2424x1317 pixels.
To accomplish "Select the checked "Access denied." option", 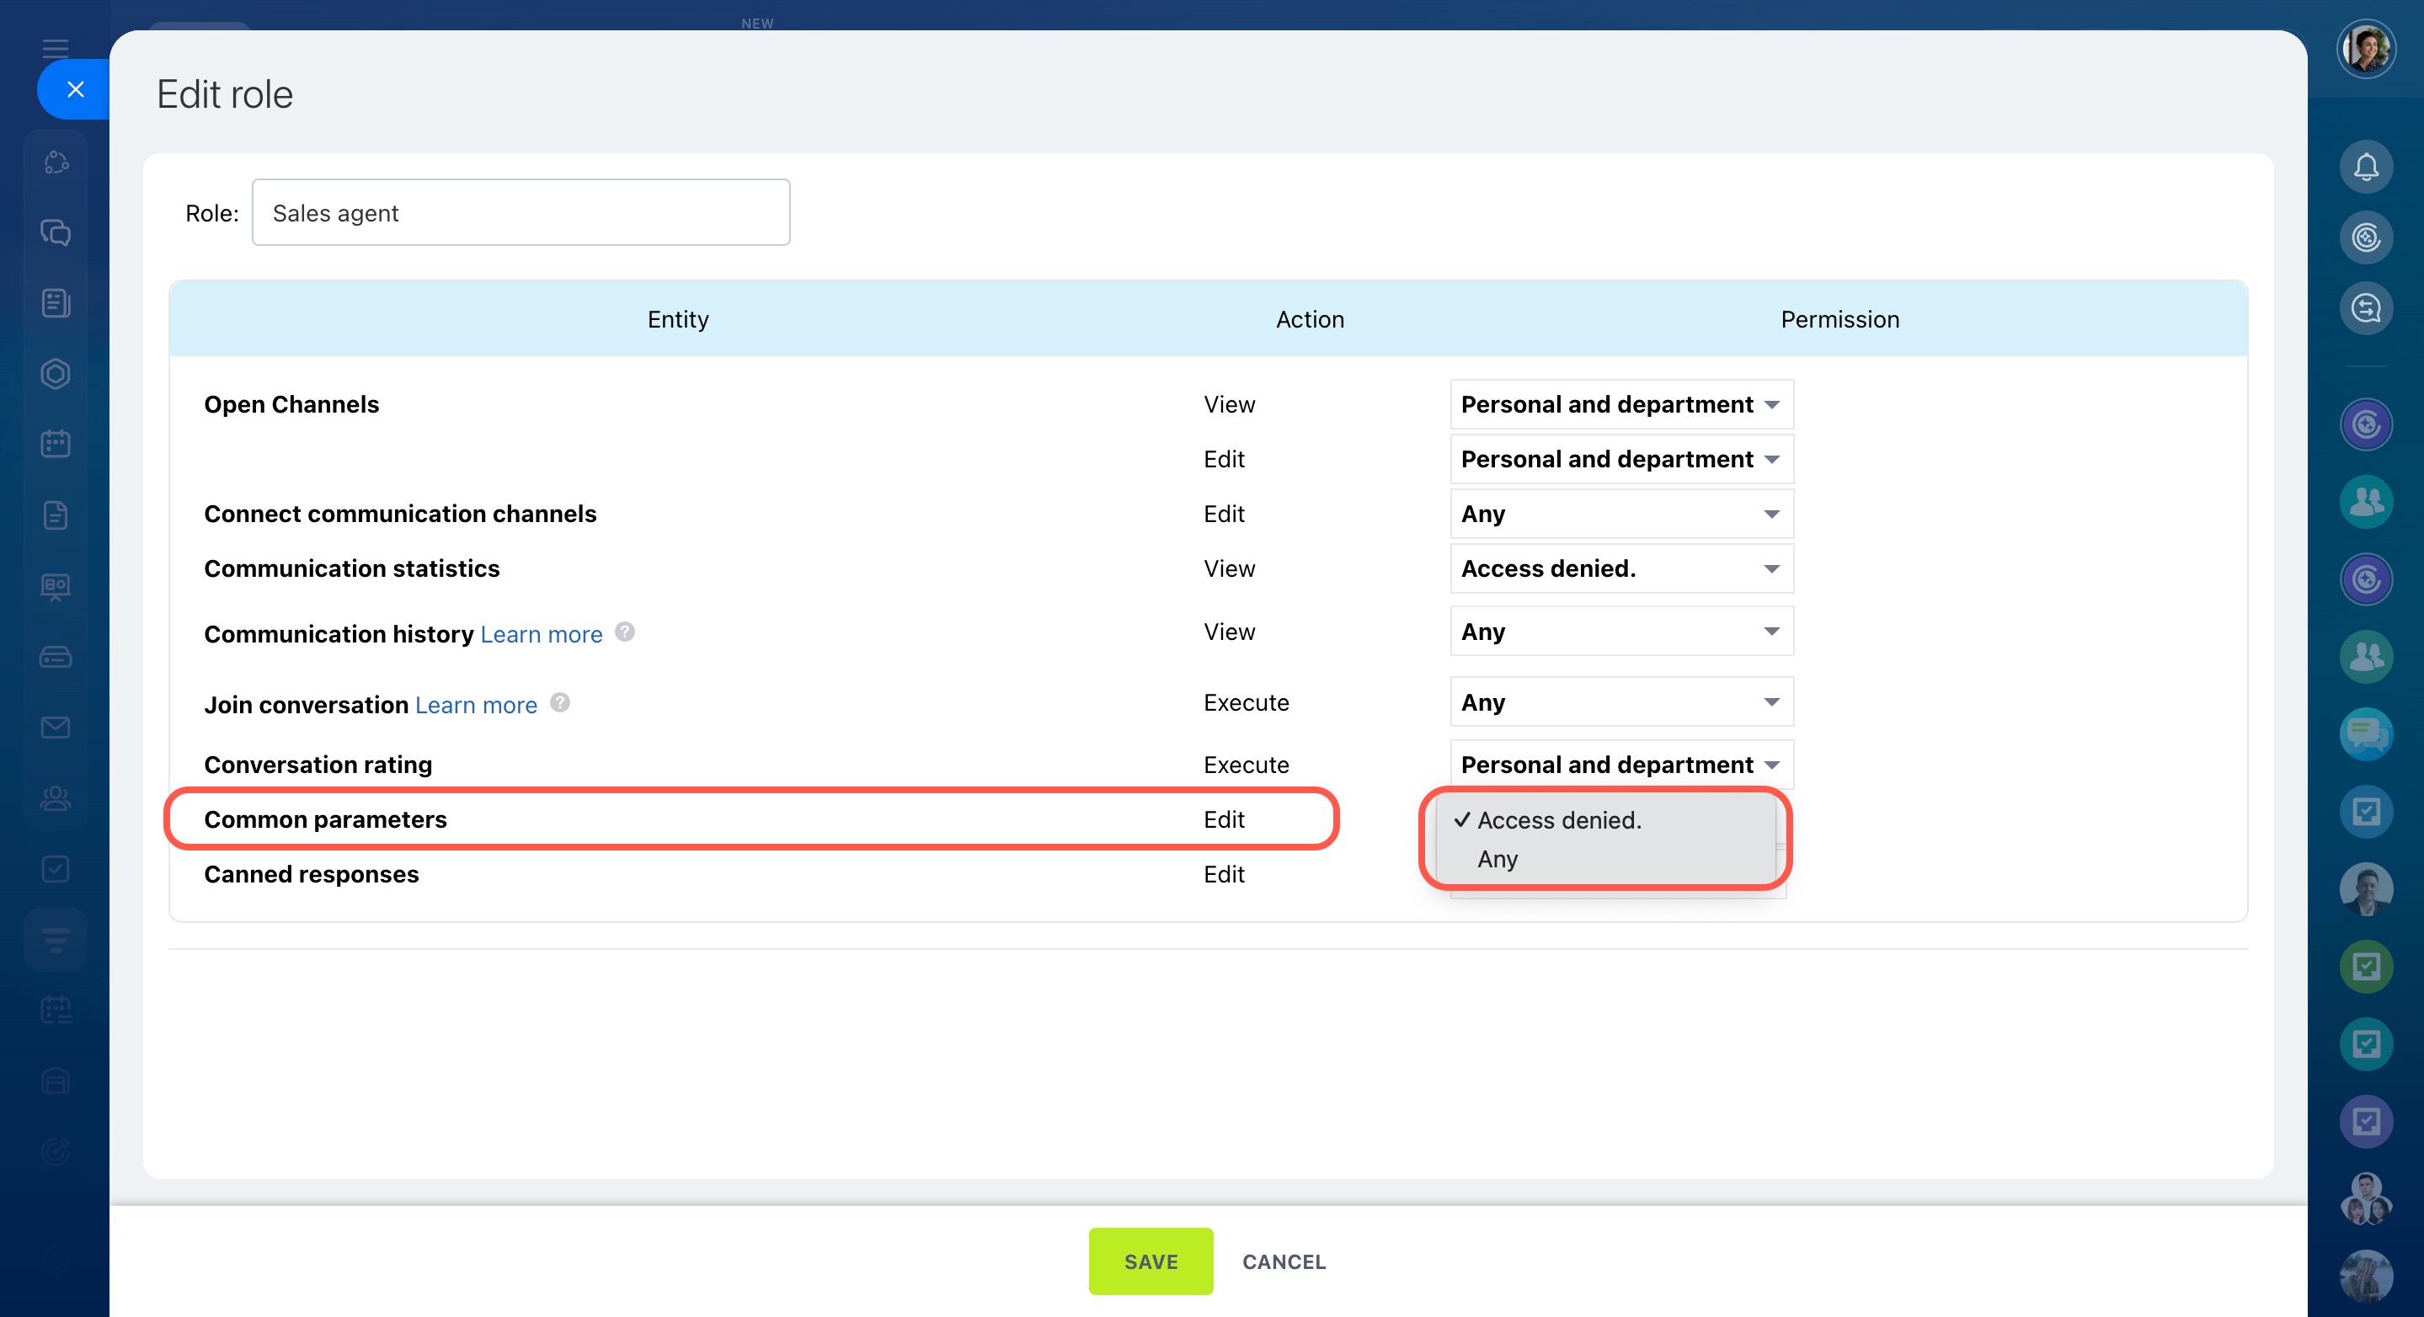I will [1558, 820].
